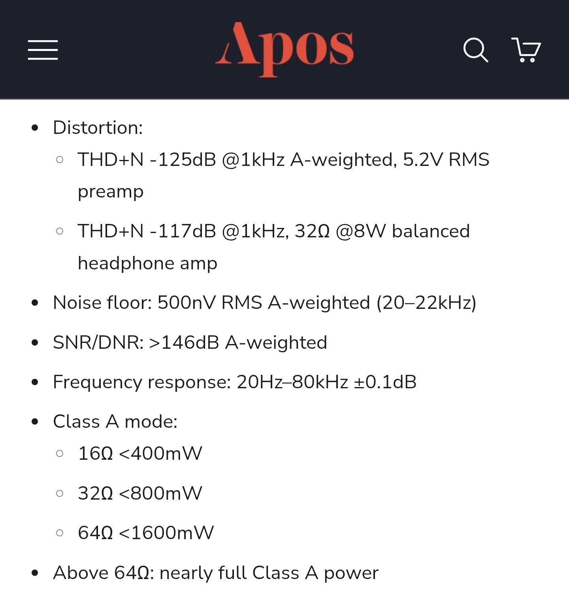Click the Distortion heading text
Screen dimensions: 569x598
(98, 128)
